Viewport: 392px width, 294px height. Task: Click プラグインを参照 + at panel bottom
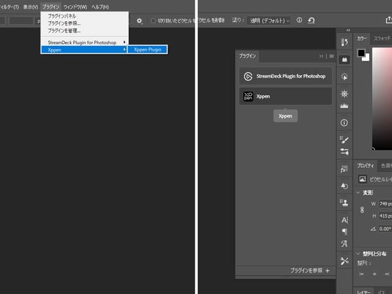[310, 271]
